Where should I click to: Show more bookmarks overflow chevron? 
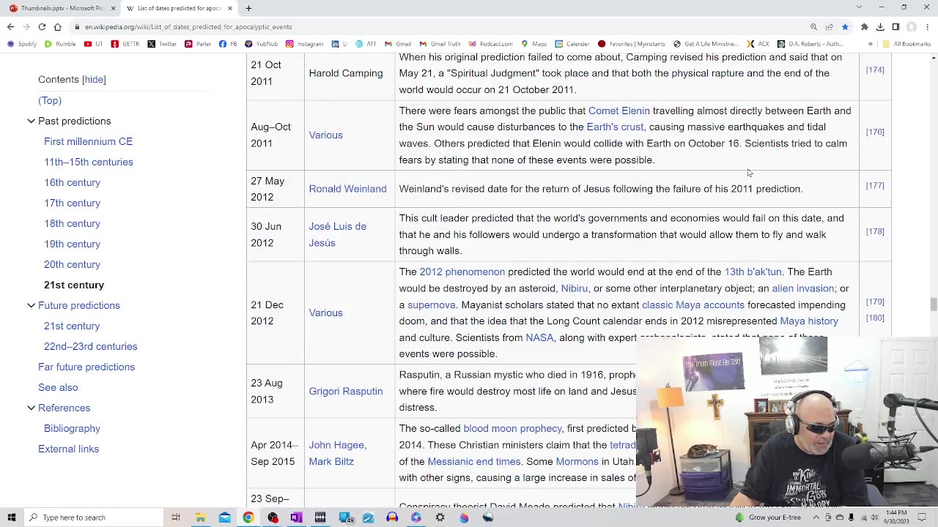click(x=870, y=44)
